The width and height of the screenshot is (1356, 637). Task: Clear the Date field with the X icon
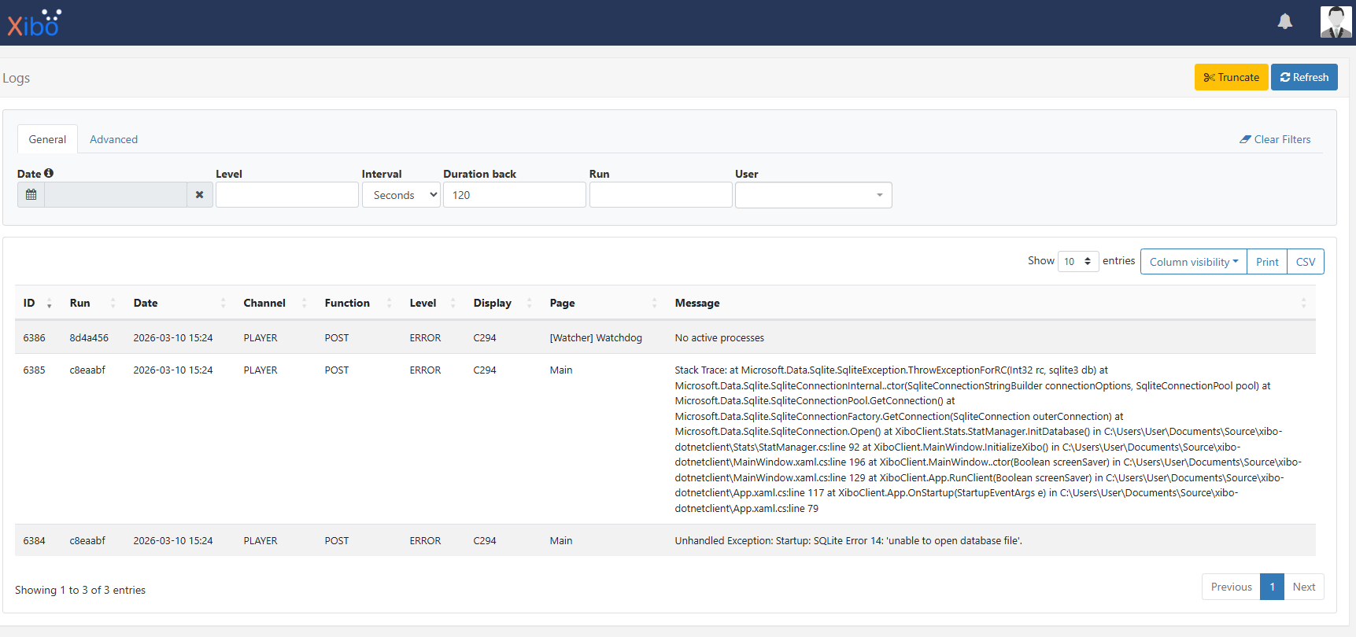tap(200, 195)
